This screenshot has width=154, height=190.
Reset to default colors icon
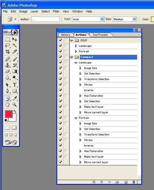pos(6,120)
